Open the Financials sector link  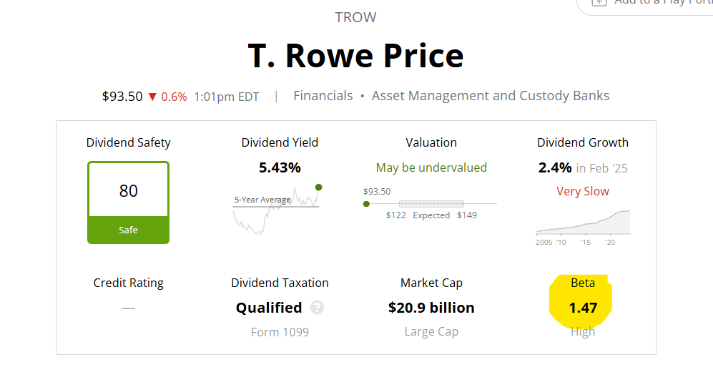point(323,96)
